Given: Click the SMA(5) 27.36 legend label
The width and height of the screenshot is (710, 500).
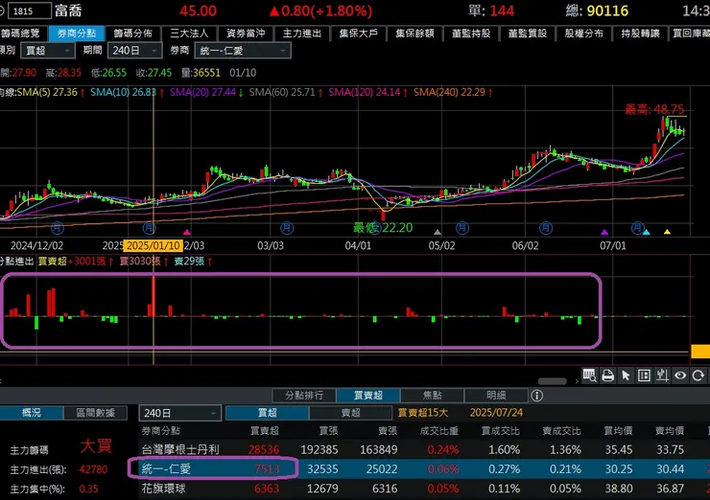Looking at the screenshot, I should click(47, 92).
